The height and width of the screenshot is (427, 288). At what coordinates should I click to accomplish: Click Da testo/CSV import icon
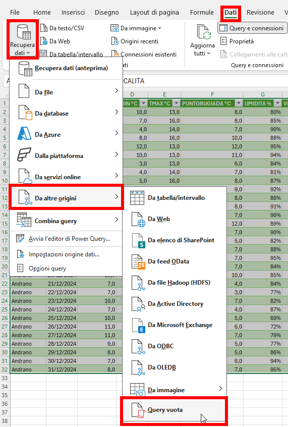tap(43, 28)
